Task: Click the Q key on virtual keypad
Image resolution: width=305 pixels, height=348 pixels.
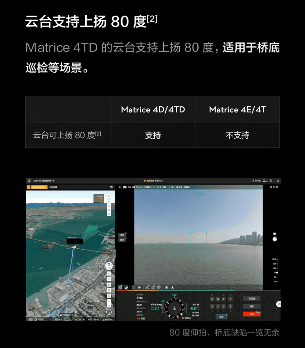Action: [x=212, y=299]
